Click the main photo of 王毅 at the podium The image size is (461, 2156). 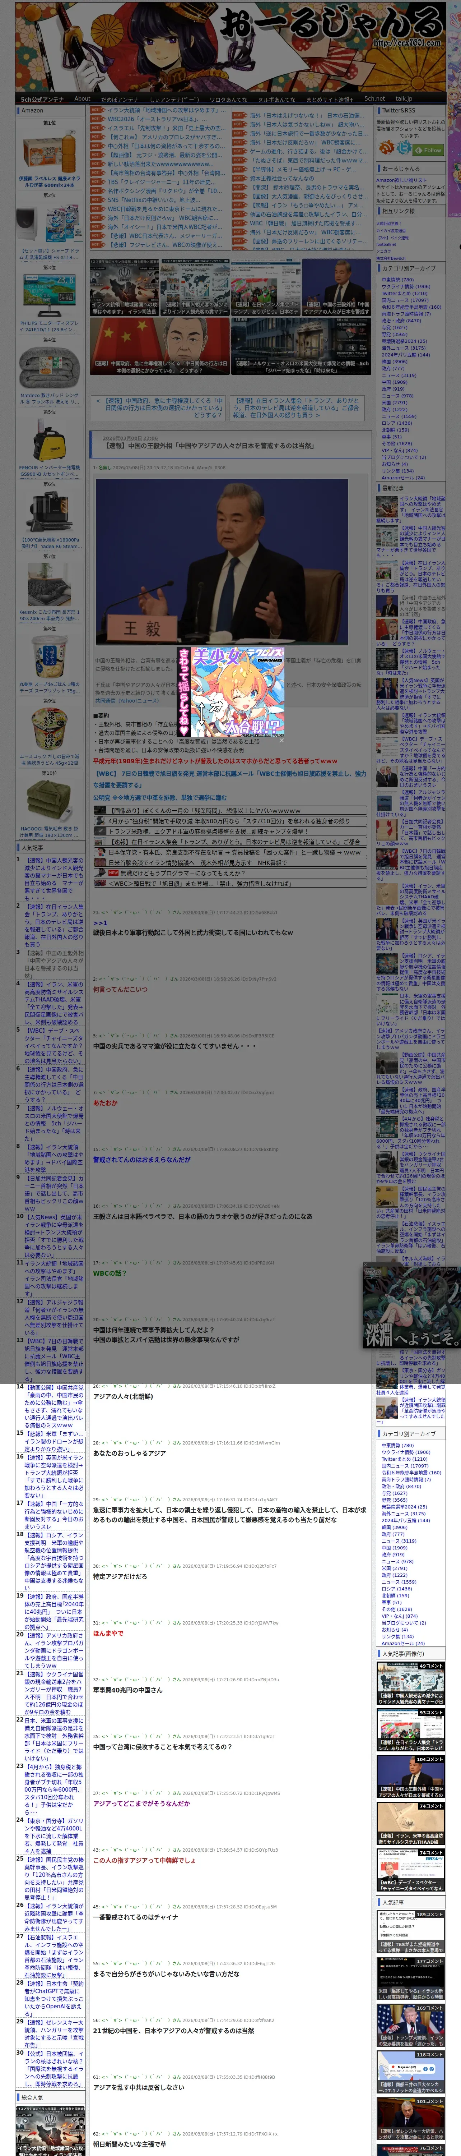[x=222, y=562]
